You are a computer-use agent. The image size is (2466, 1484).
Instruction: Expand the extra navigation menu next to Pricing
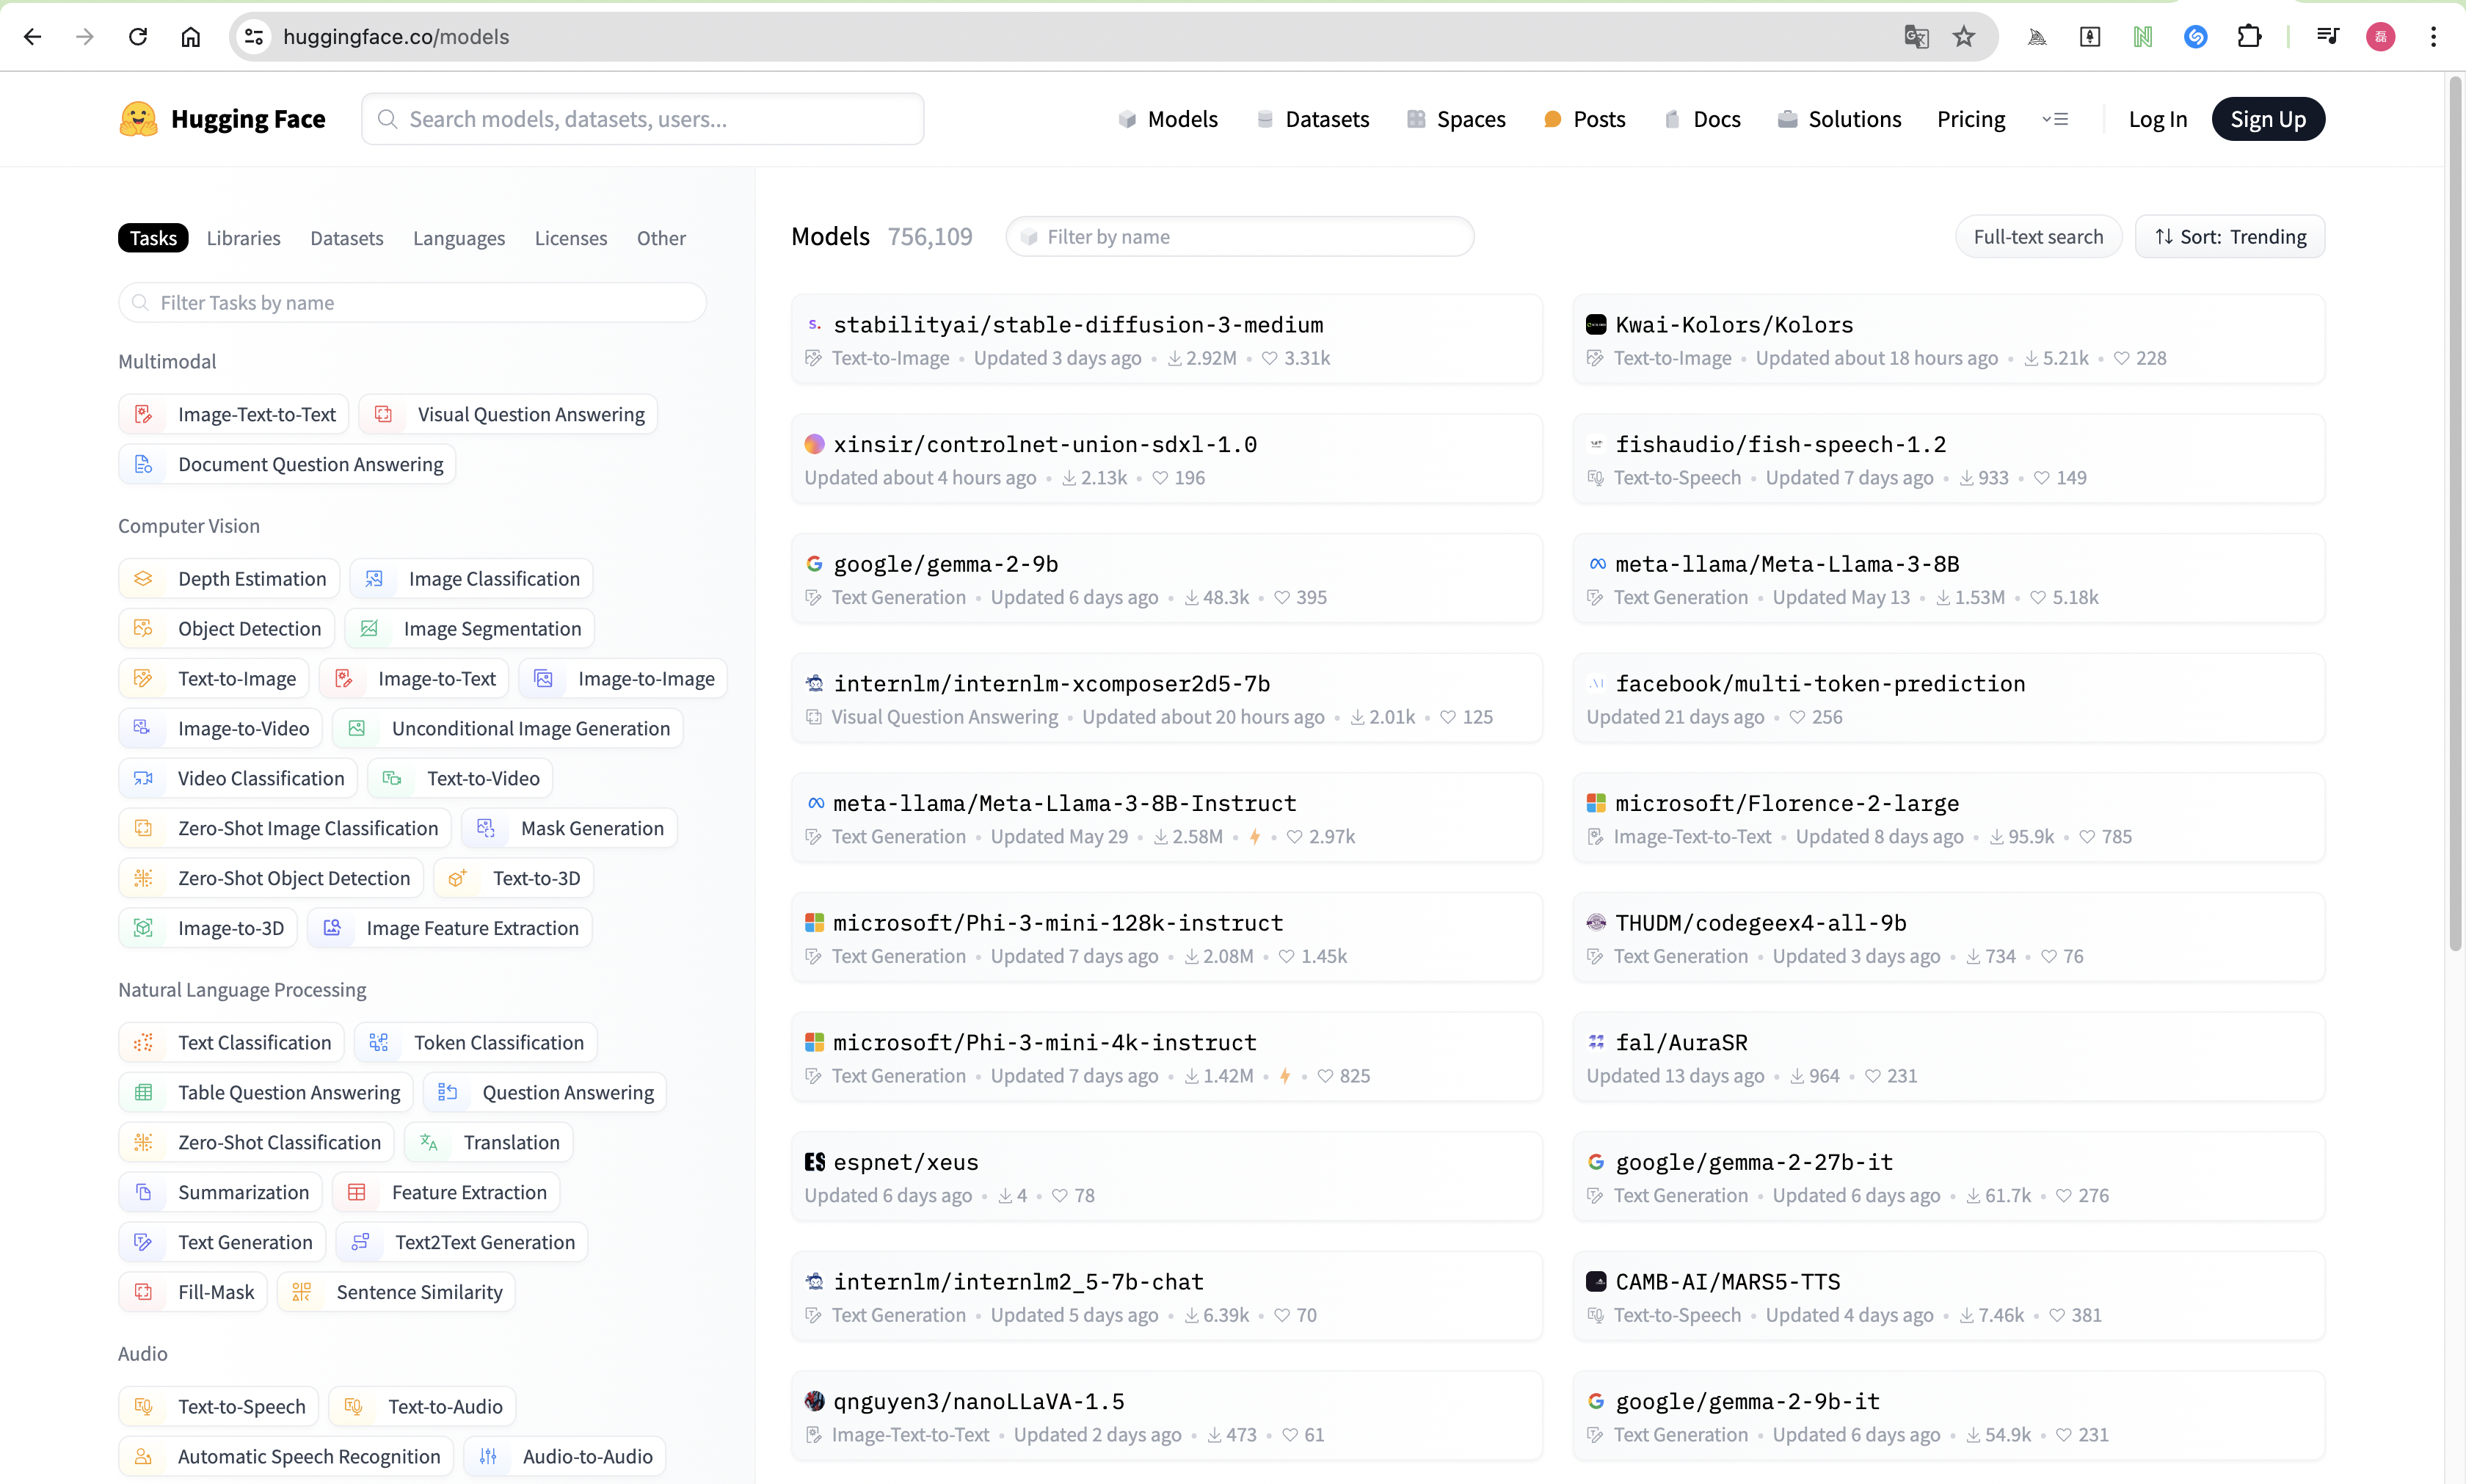pos(2055,119)
